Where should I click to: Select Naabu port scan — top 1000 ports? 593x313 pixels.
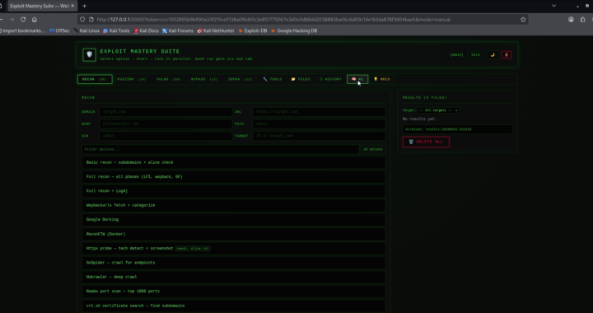coord(233,292)
